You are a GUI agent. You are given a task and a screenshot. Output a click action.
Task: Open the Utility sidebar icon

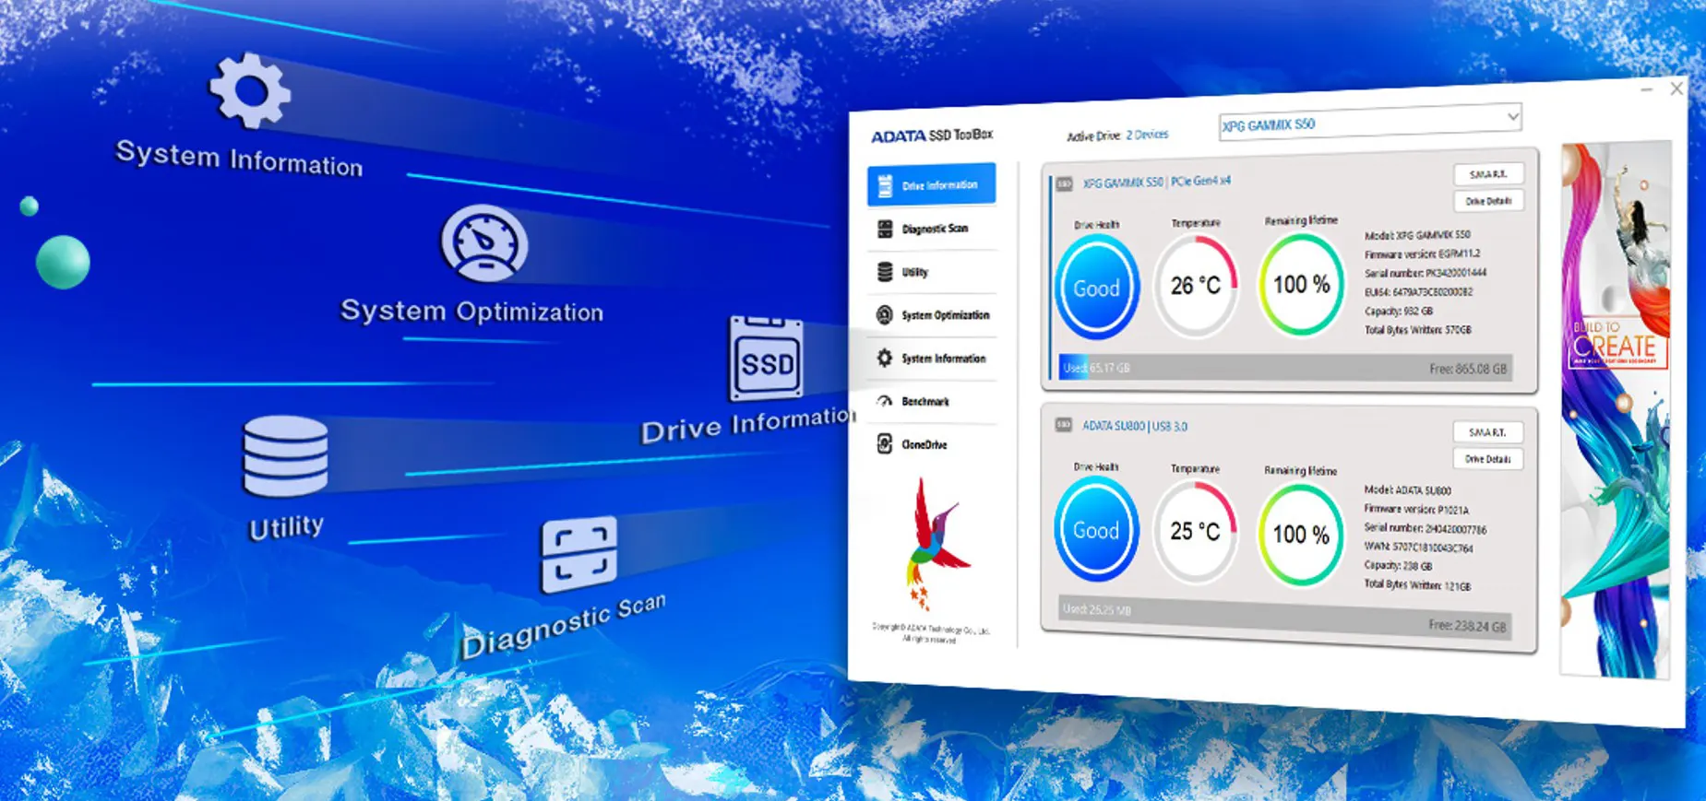[x=885, y=272]
